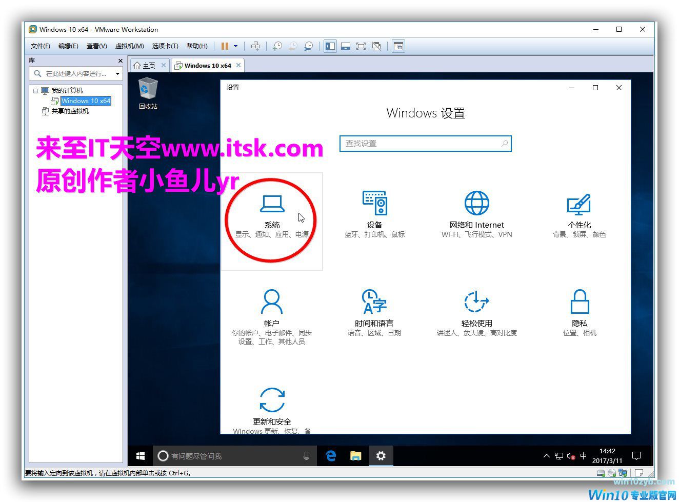Switch to Unity mode from the toolbar
The height and width of the screenshot is (502, 679).
pos(376,46)
